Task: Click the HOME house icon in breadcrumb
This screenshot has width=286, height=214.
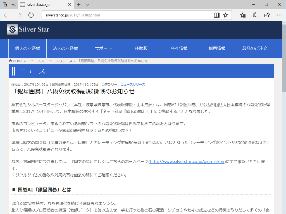Action: click(x=10, y=61)
